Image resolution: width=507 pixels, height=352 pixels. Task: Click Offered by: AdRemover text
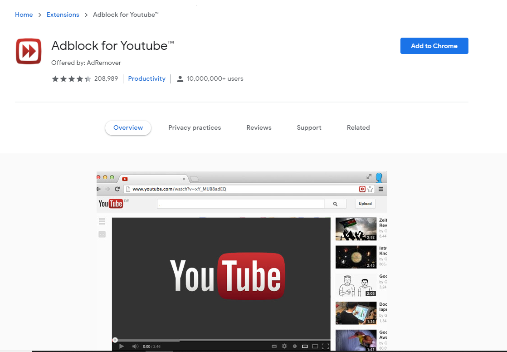pyautogui.click(x=86, y=63)
